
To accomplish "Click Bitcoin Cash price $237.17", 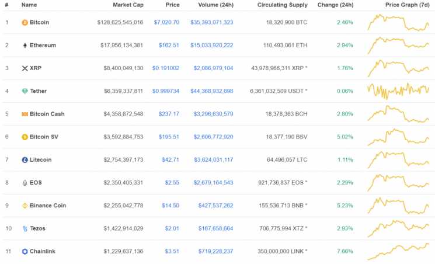I will pos(169,114).
